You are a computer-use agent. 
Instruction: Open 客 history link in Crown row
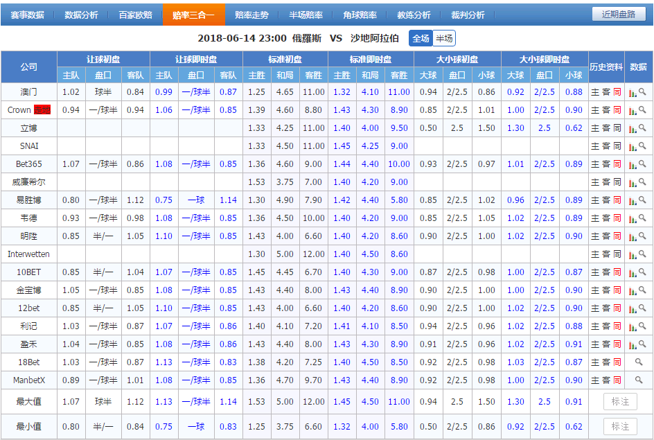[x=606, y=110]
